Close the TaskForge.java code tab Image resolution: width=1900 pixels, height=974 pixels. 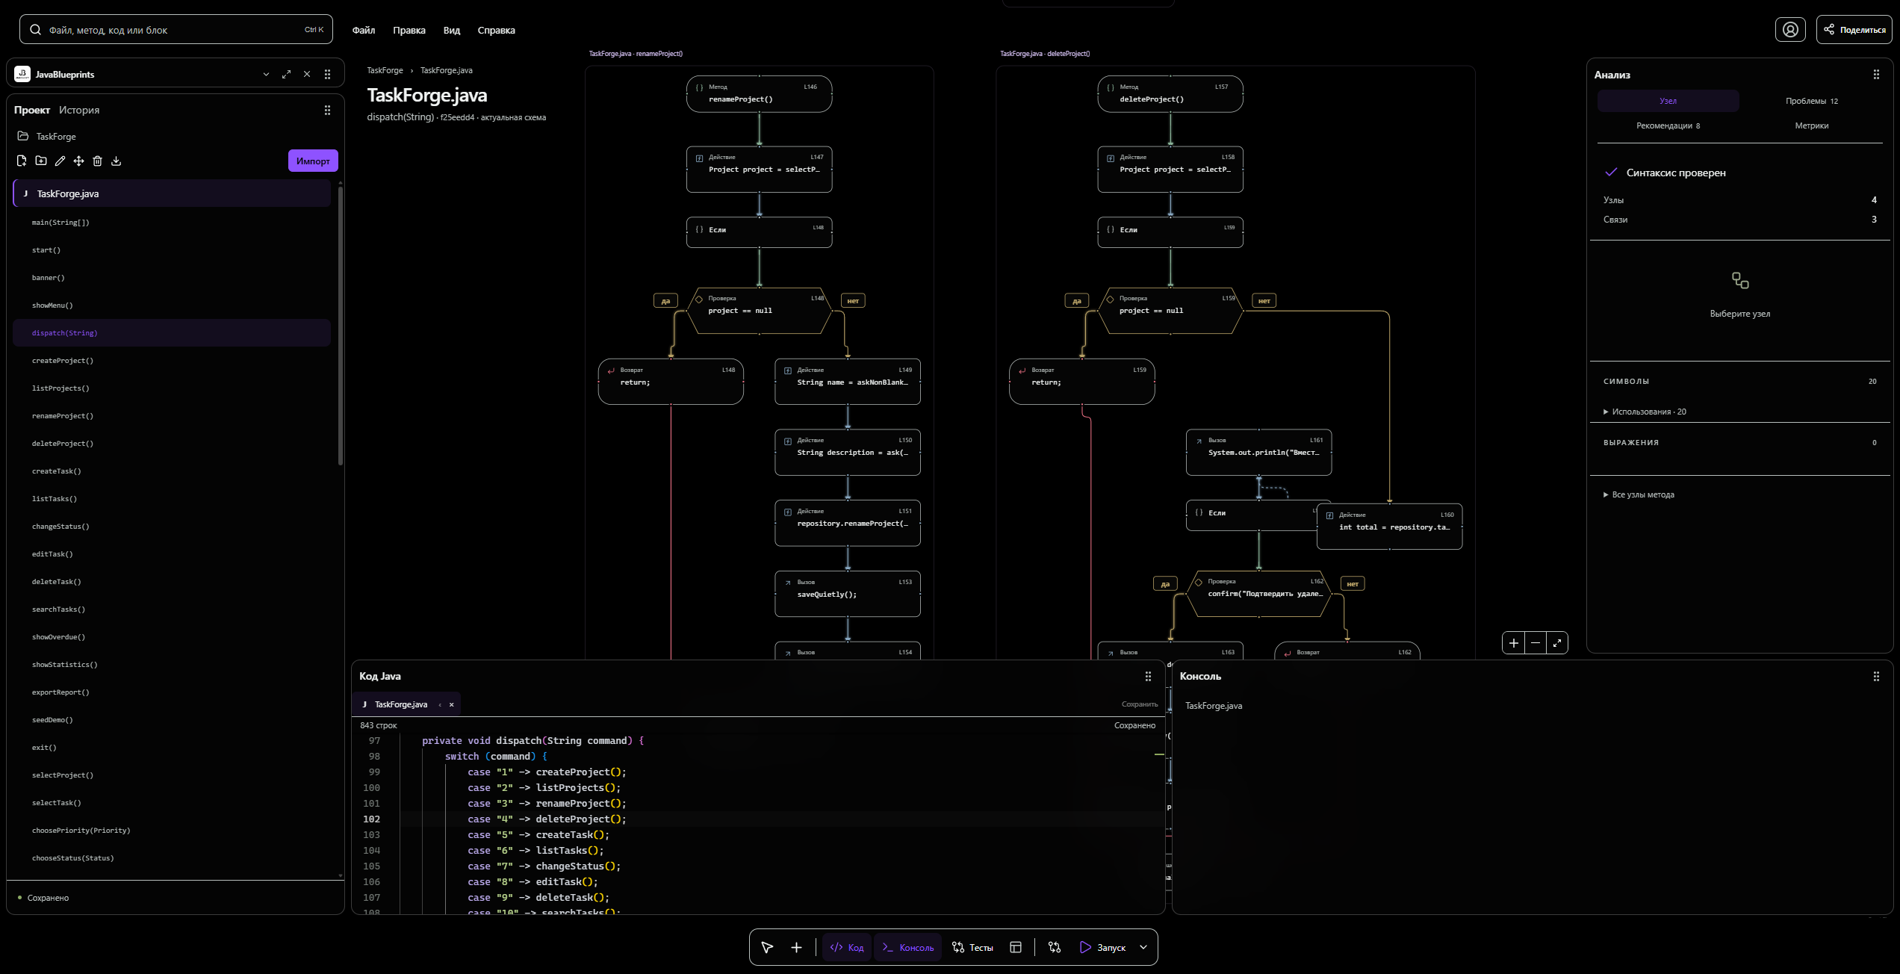(451, 704)
